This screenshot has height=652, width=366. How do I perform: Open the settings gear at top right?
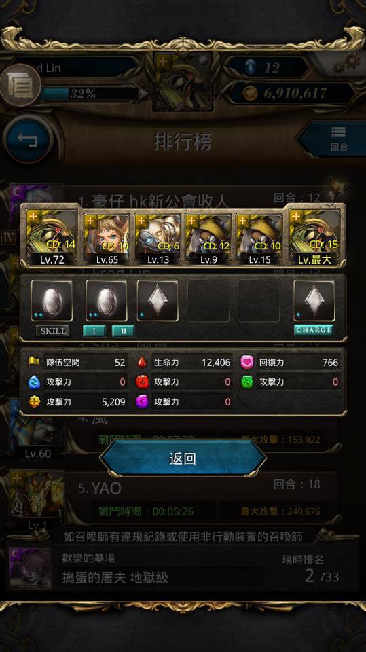coord(345,64)
